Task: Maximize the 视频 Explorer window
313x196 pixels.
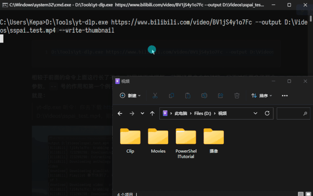Action: point(289,81)
